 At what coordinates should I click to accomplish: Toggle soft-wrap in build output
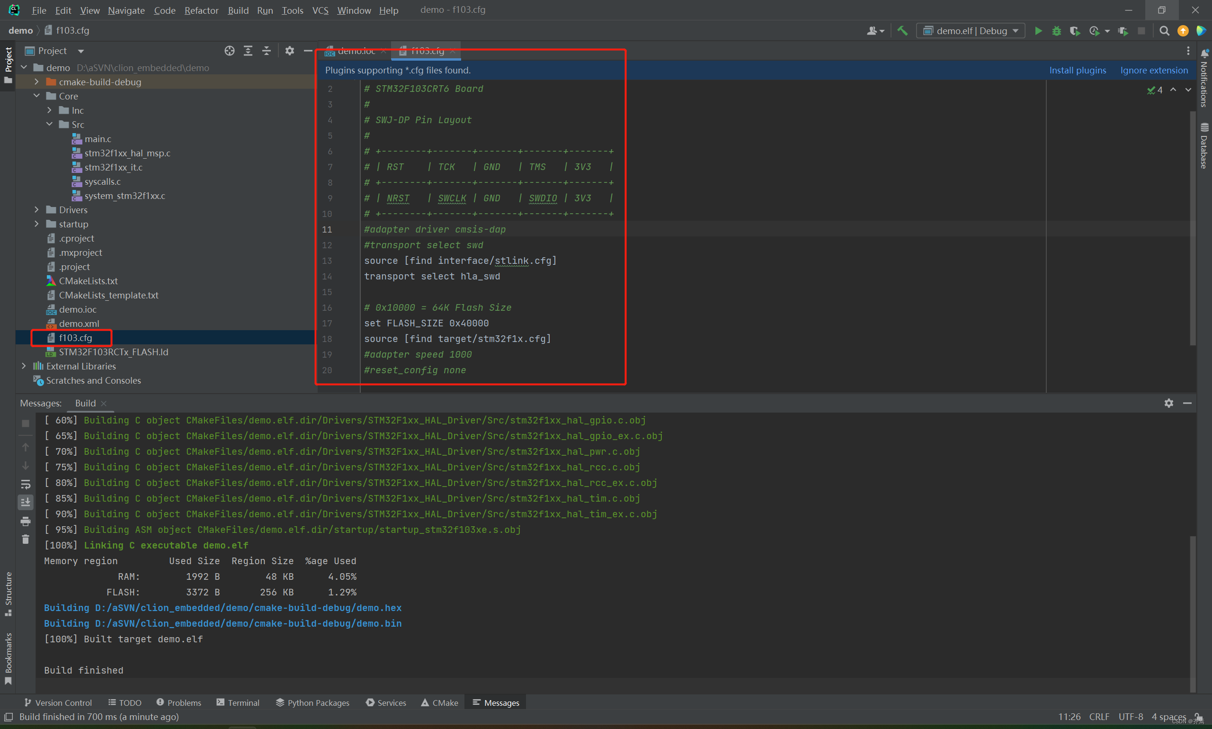point(26,484)
